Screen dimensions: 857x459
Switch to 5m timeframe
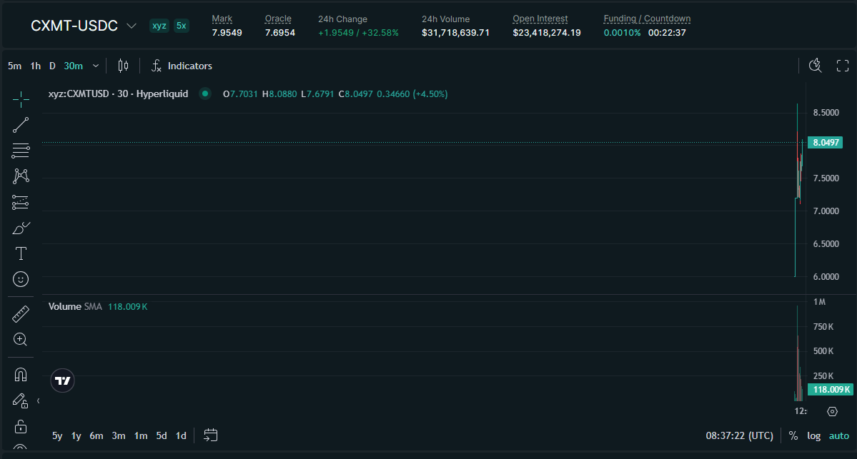[15, 66]
